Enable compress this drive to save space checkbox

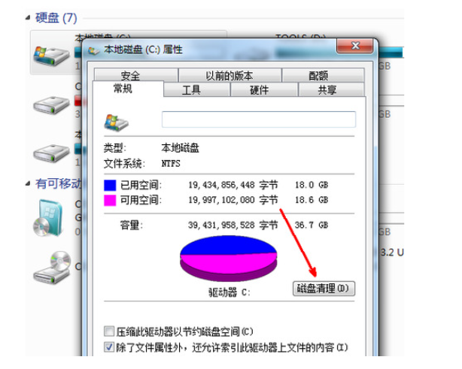(x=109, y=331)
